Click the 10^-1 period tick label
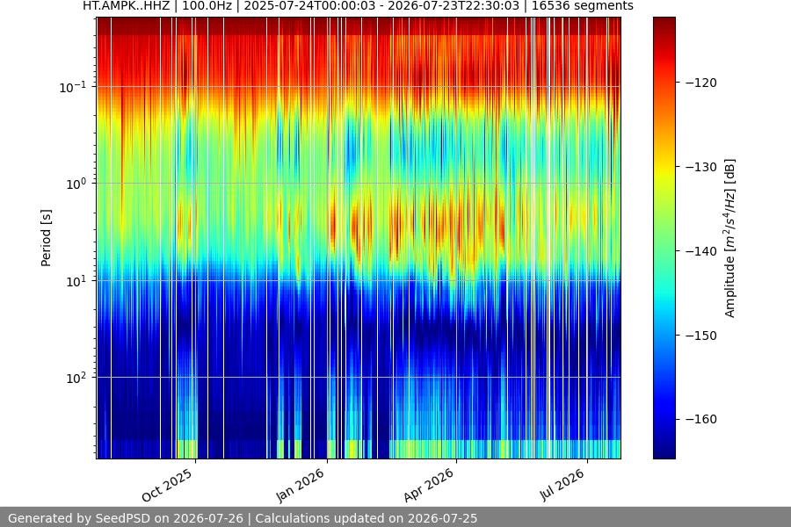 point(72,87)
